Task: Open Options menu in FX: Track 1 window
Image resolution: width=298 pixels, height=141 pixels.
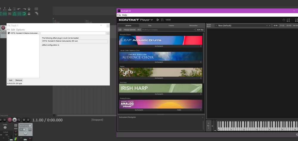Action: coord(20,30)
